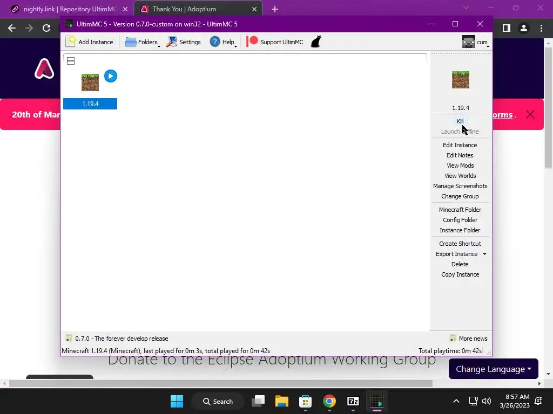This screenshot has width=553, height=414.
Task: Show hidden system tray icons
Action: tap(456, 401)
